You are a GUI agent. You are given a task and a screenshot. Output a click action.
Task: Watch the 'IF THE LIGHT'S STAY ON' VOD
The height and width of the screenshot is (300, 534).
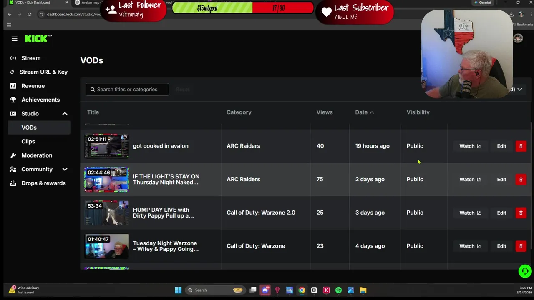(470, 179)
